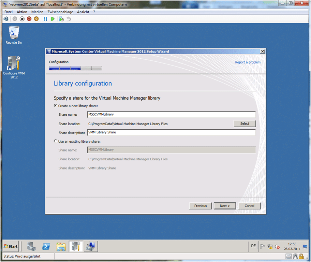The width and height of the screenshot is (311, 262).
Task: Select the Recycle Bin desktop icon
Action: [x=14, y=35]
